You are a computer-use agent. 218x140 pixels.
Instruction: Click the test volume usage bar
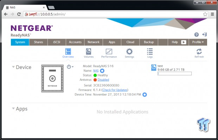[x=174, y=74]
